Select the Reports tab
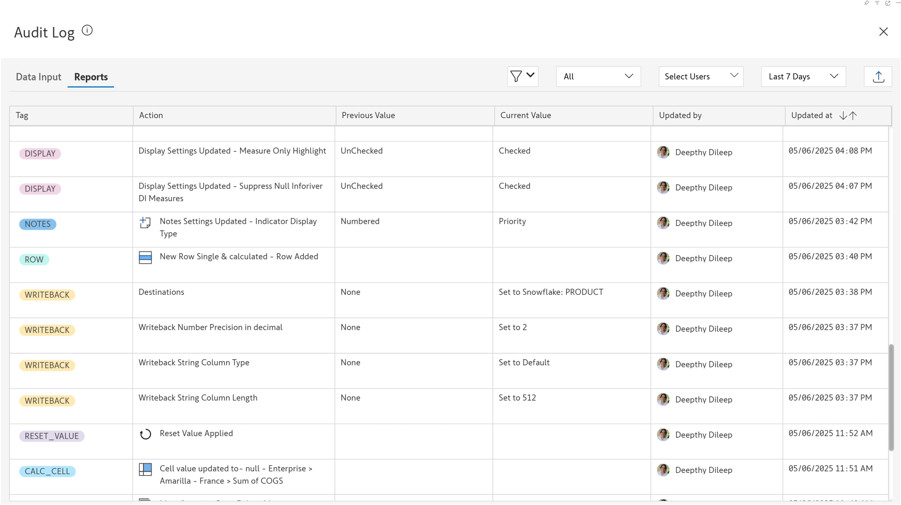The height and width of the screenshot is (505, 901). [x=91, y=77]
